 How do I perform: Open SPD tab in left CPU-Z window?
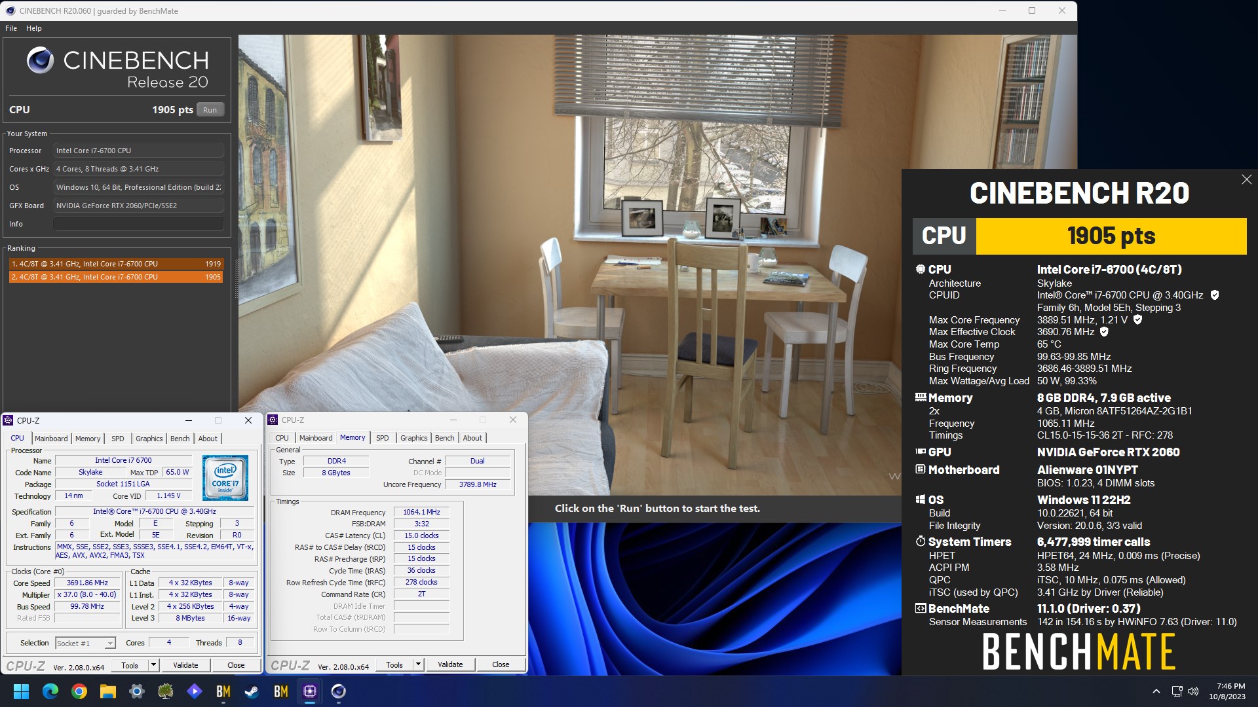point(118,439)
